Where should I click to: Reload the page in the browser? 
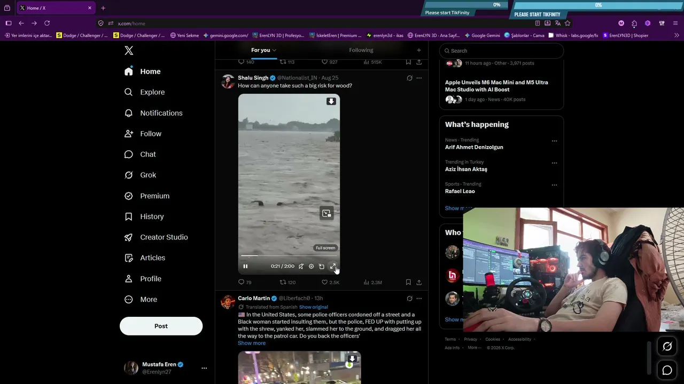[47, 23]
